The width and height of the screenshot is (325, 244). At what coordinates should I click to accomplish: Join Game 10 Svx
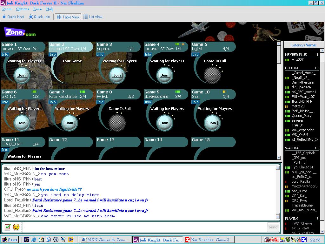pos(212,123)
